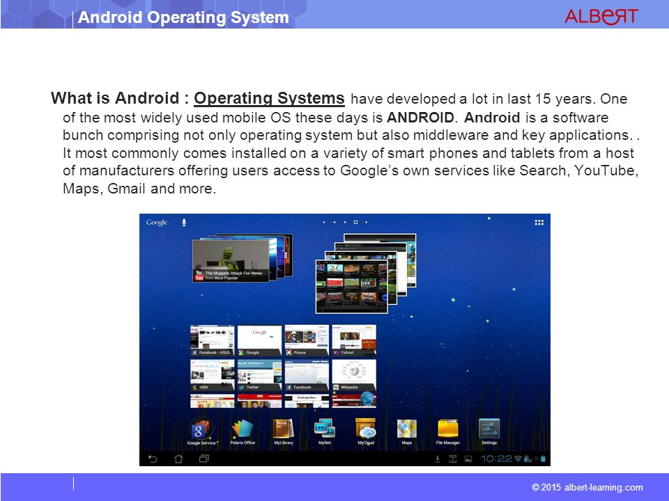Open the MyLibrary book app
The height and width of the screenshot is (501, 669).
[284, 430]
